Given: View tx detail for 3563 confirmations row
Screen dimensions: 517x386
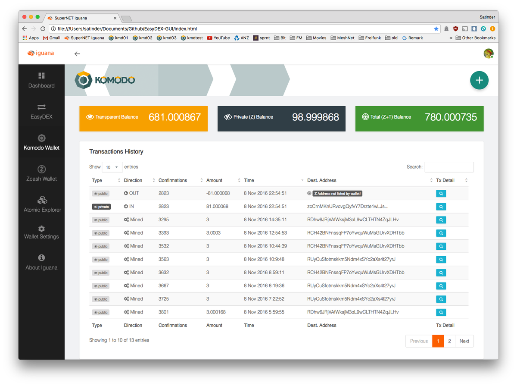Looking at the screenshot, I should [441, 260].
